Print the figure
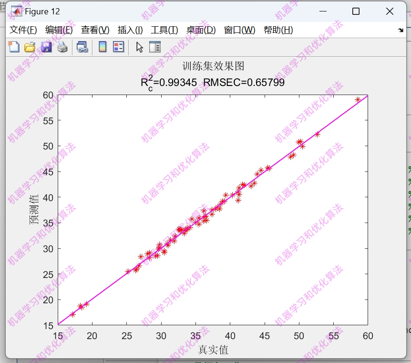The height and width of the screenshot is (363, 411). (x=62, y=46)
